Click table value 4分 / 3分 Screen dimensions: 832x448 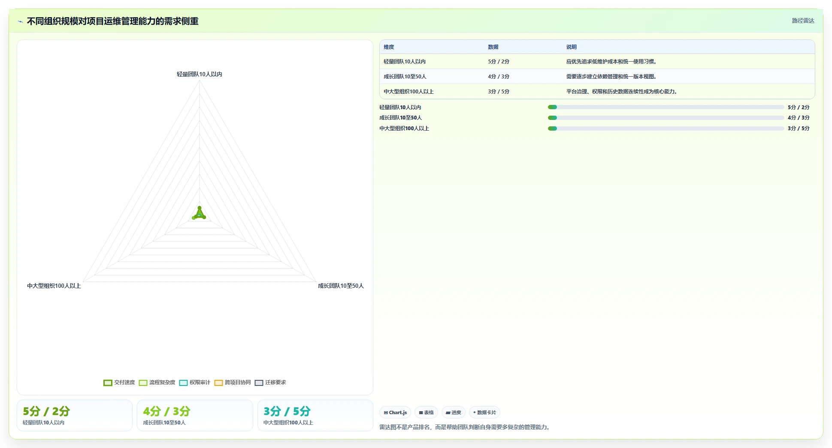click(499, 77)
